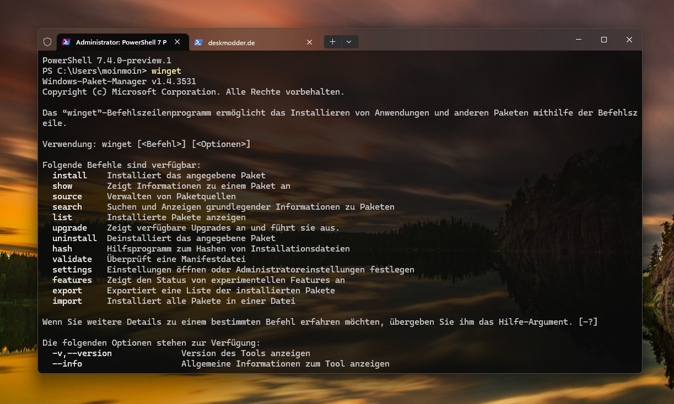Click the PowerShell icon on the Administrator tab
674x404 pixels.
[x=66, y=42]
